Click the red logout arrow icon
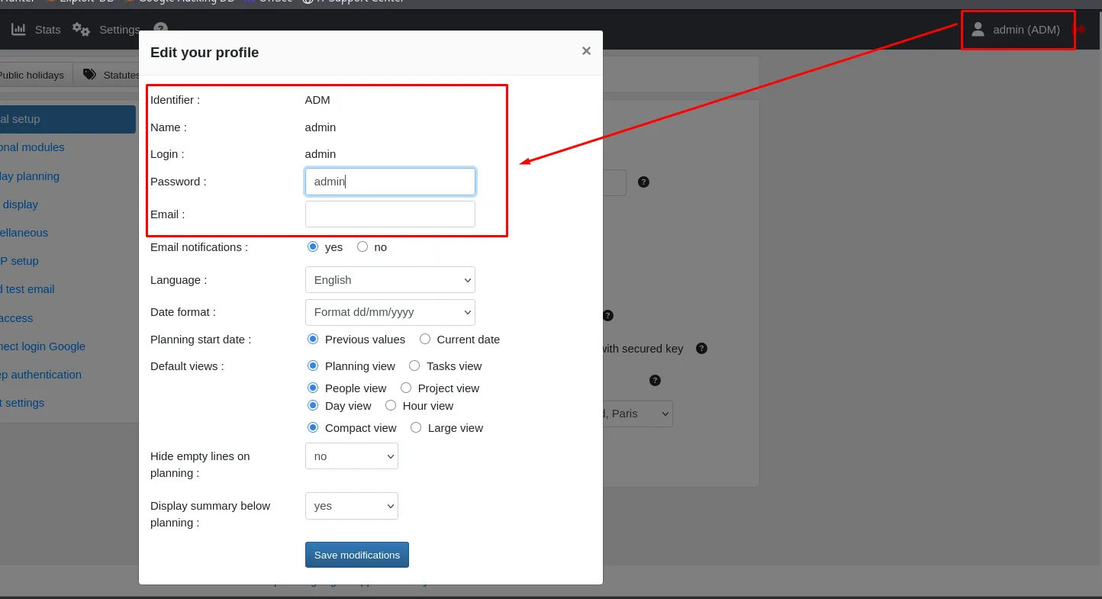Image resolution: width=1102 pixels, height=599 pixels. 1079,30
